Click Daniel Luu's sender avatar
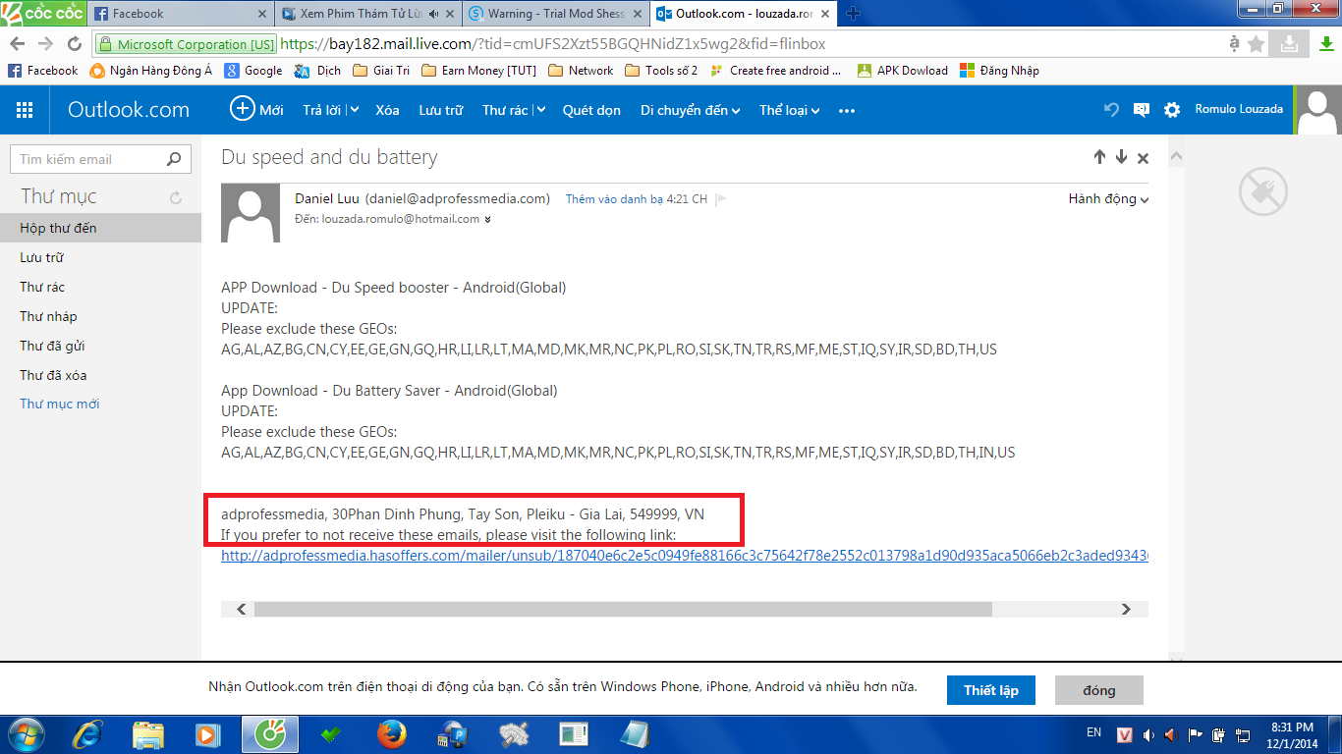This screenshot has width=1342, height=754. pos(251,213)
